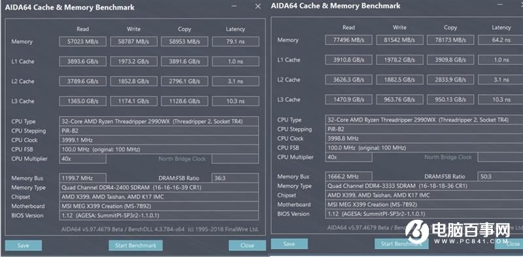
Task: Select L1 Cache copy 3909.8 GB/s
Action: coord(450,60)
